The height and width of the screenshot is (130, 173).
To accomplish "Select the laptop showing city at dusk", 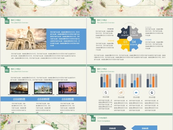I will tap(67, 88).
